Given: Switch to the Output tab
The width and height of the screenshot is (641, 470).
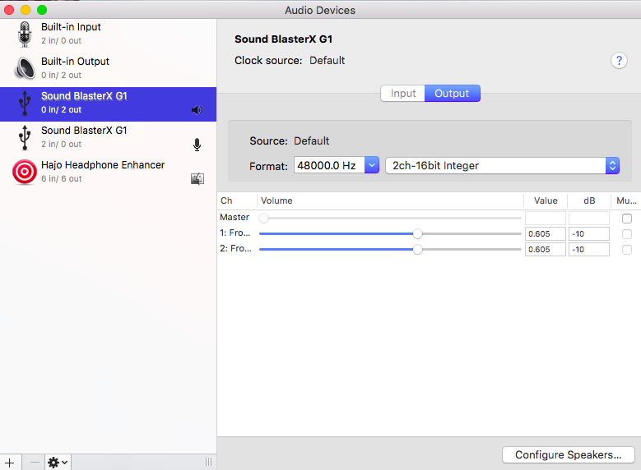Looking at the screenshot, I should pos(452,94).
